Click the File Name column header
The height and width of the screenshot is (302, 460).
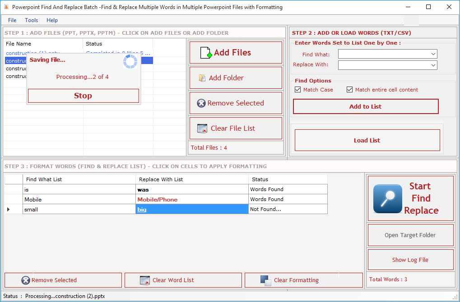pyautogui.click(x=43, y=44)
